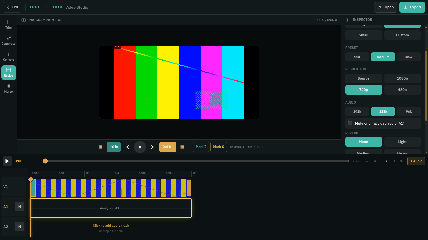Choose the Small size option
Screen dimensions: 428x240
tap(364, 35)
